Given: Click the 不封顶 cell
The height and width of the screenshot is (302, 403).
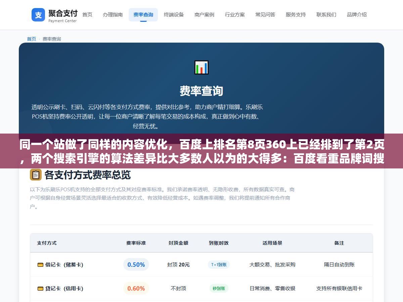Looking at the screenshot, I should coord(178,289).
